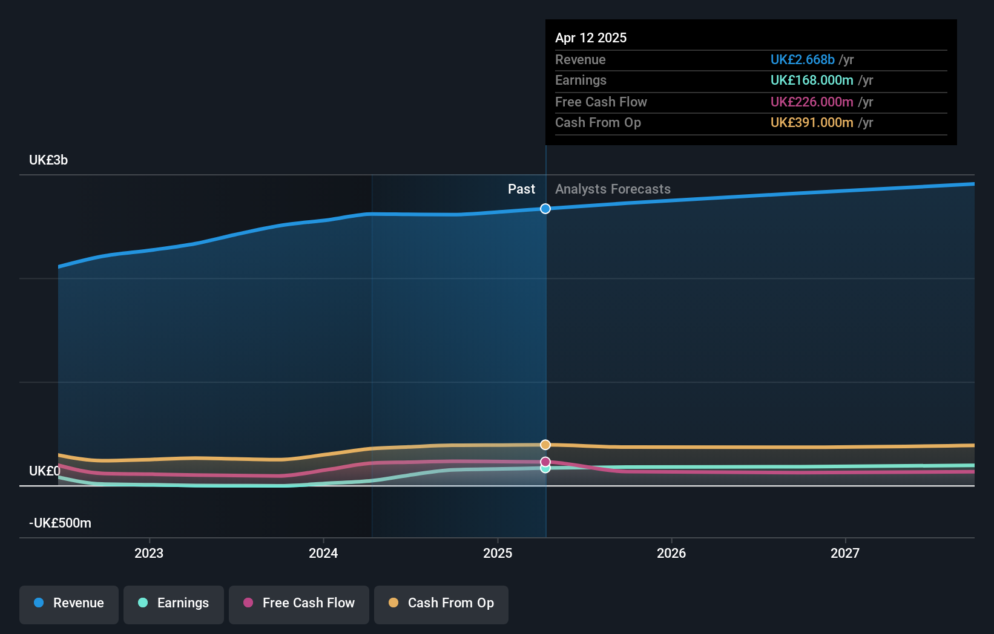Click the UK£226.000m free cash flow value
This screenshot has width=994, height=634.
click(x=812, y=102)
